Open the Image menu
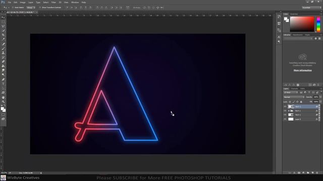This screenshot has width=323, height=181. [x=23, y=3]
